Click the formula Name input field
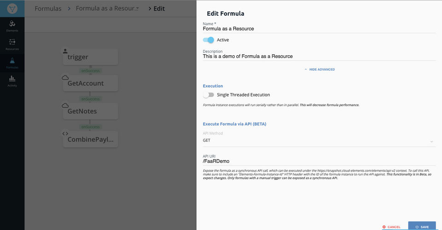442x230 pixels. coord(319,29)
